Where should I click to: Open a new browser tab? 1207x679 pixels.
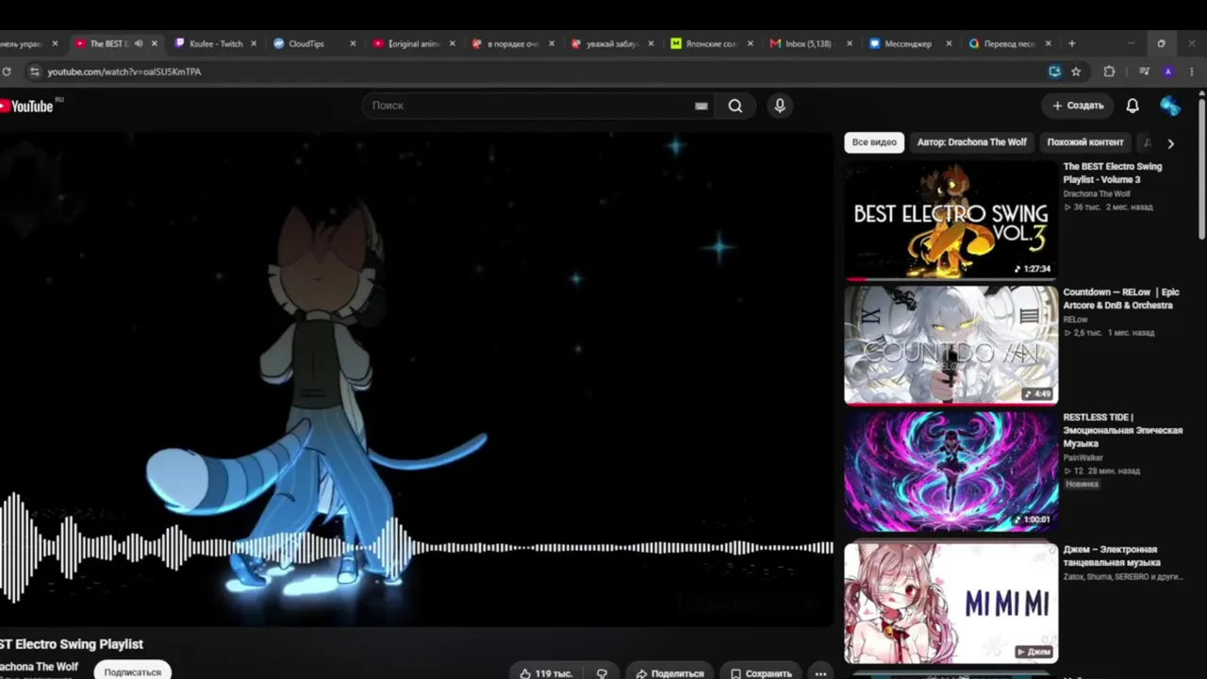coord(1071,43)
